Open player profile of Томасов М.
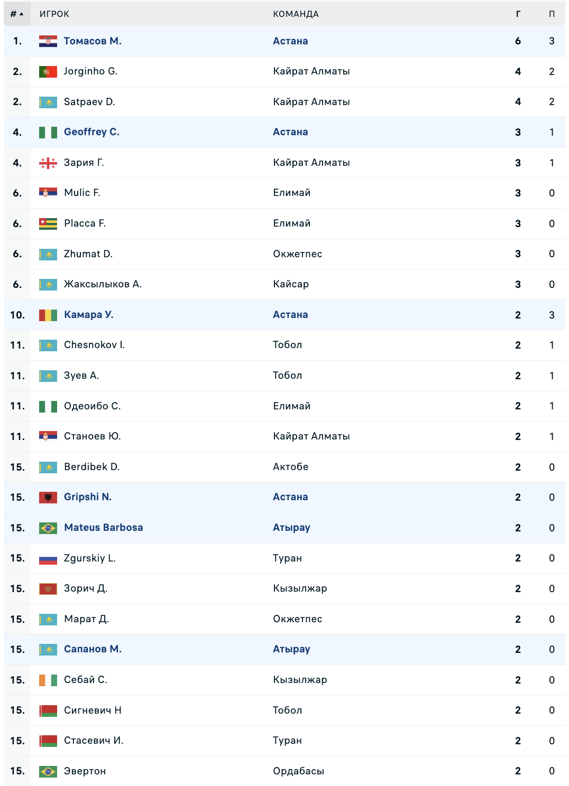The width and height of the screenshot is (569, 786). point(93,41)
